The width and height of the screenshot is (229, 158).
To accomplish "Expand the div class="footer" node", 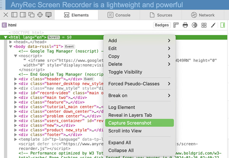I will click(x=16, y=135).
